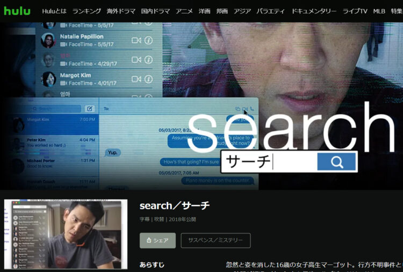Viewport: 403px width, 272px height.
Task: Click the info icon in Margot Kim FaceTime row
Action: pos(148,79)
